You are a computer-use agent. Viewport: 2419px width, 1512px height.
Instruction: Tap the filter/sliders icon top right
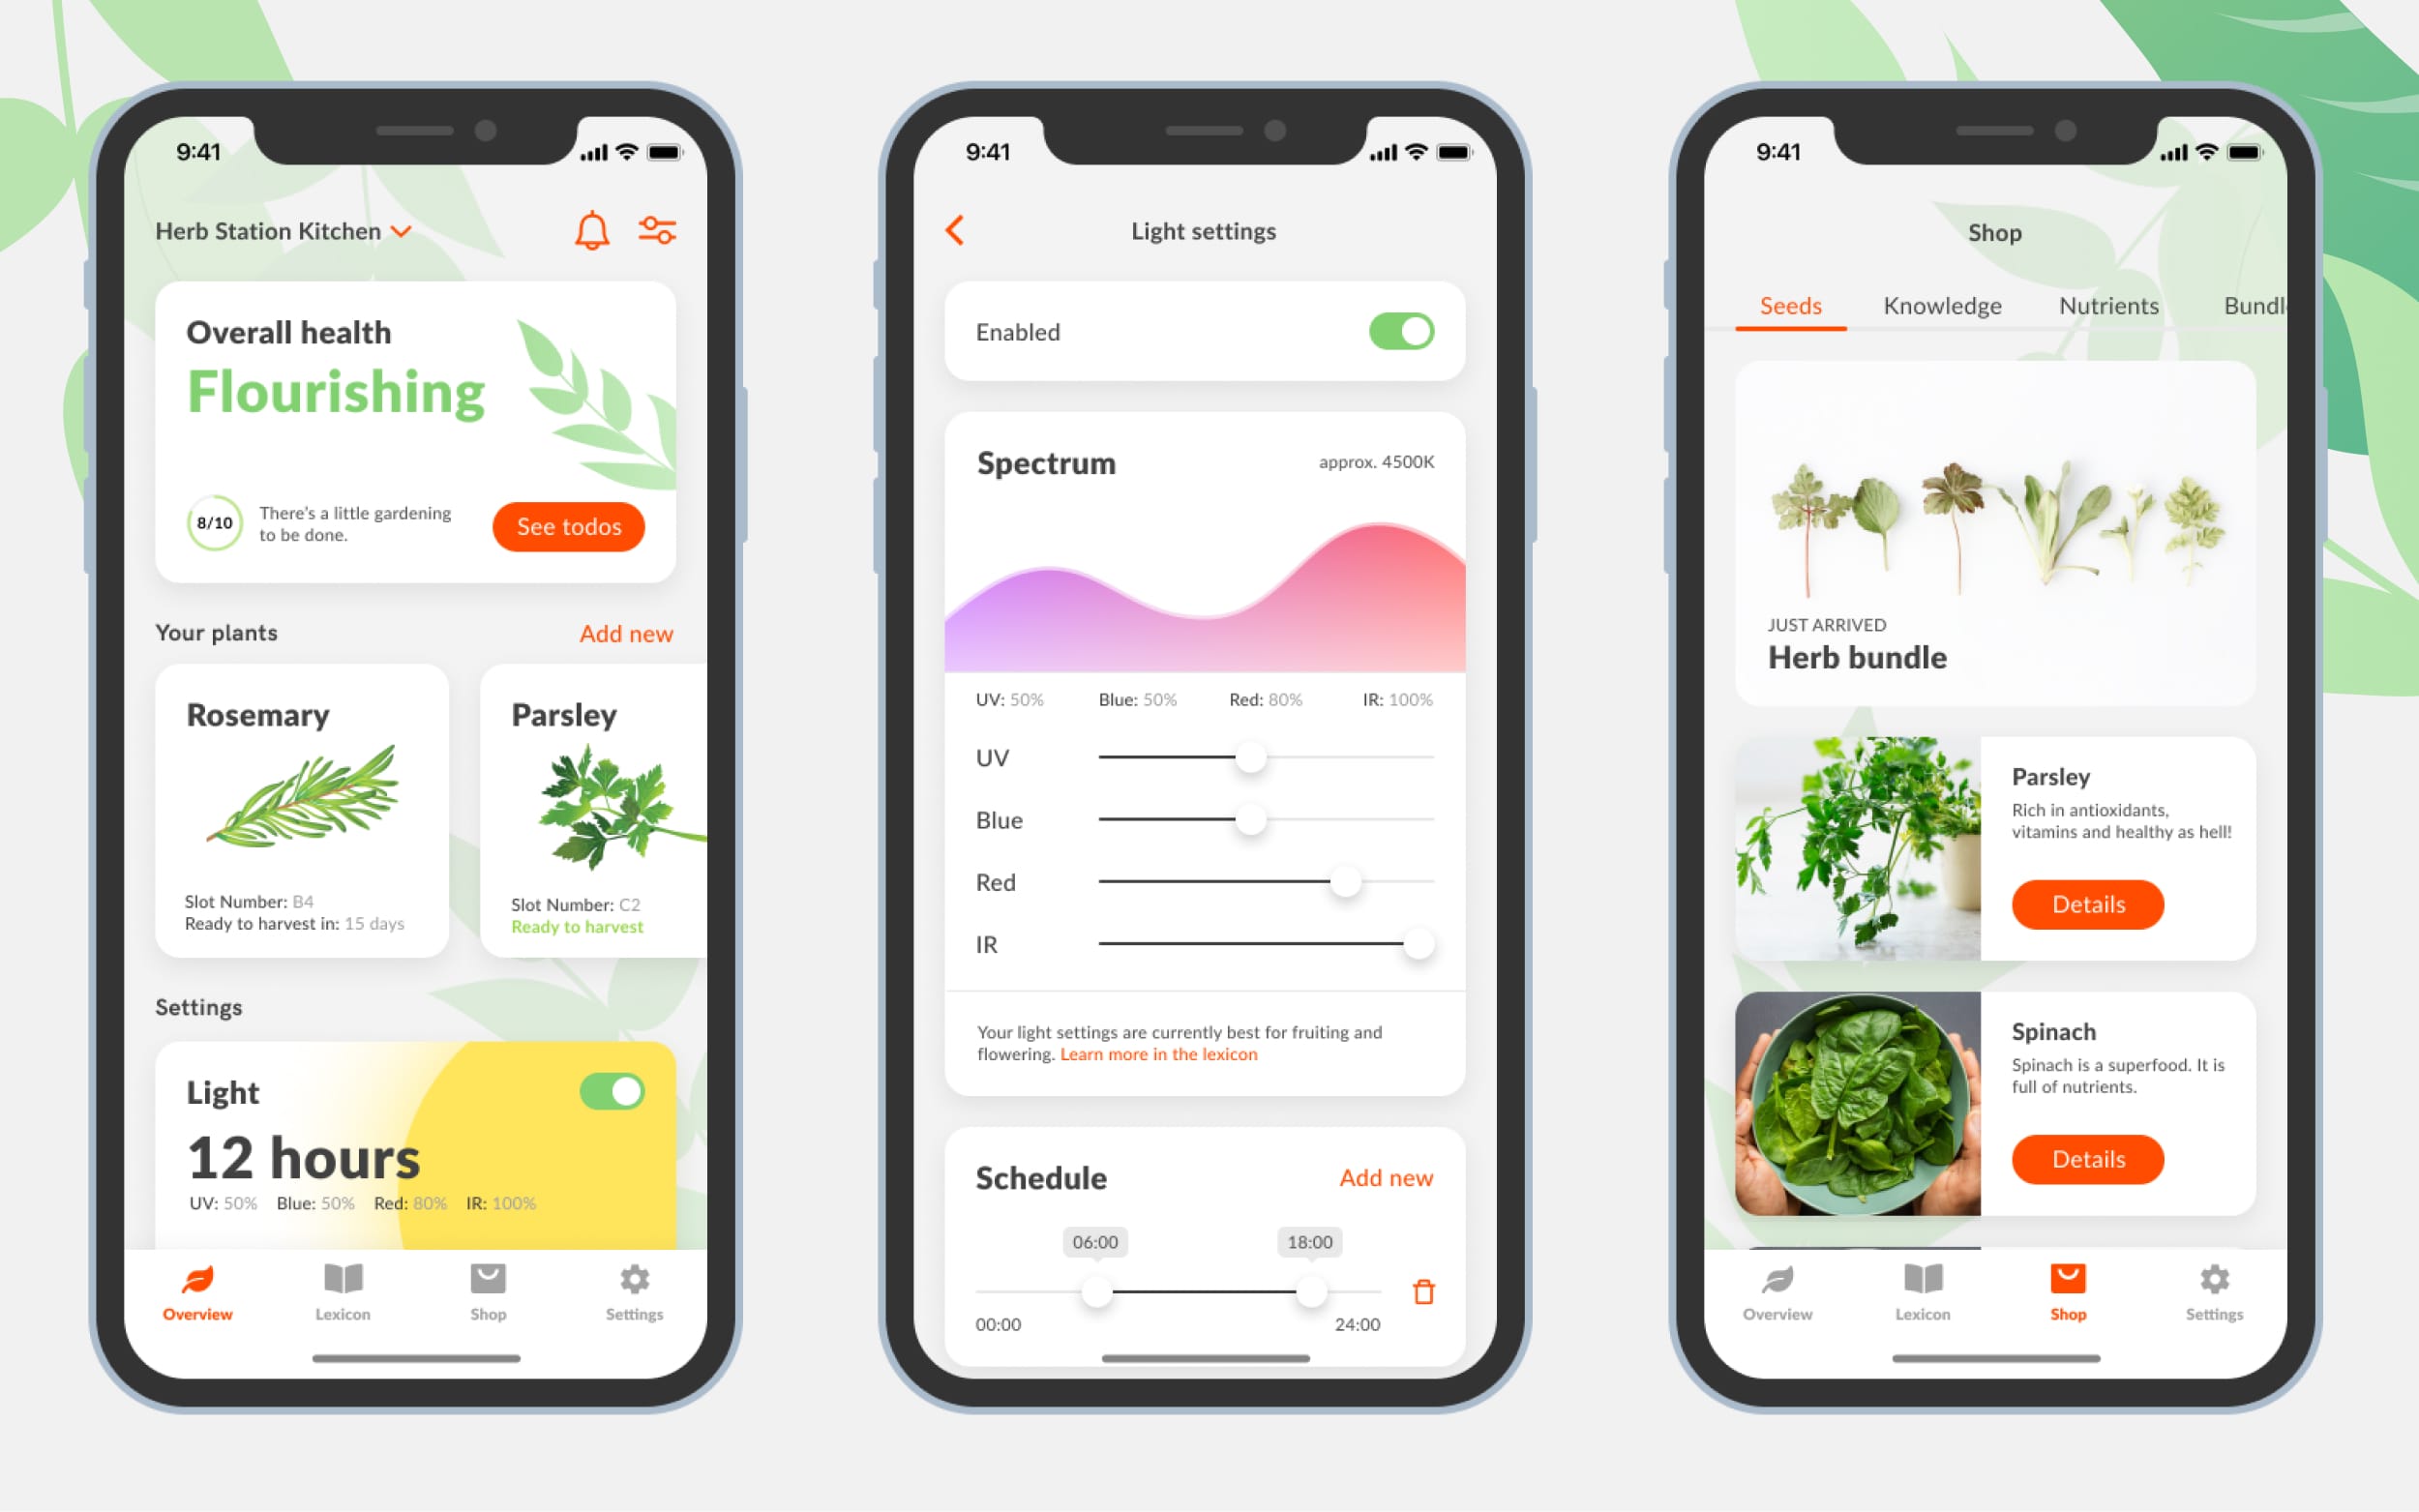(x=657, y=230)
